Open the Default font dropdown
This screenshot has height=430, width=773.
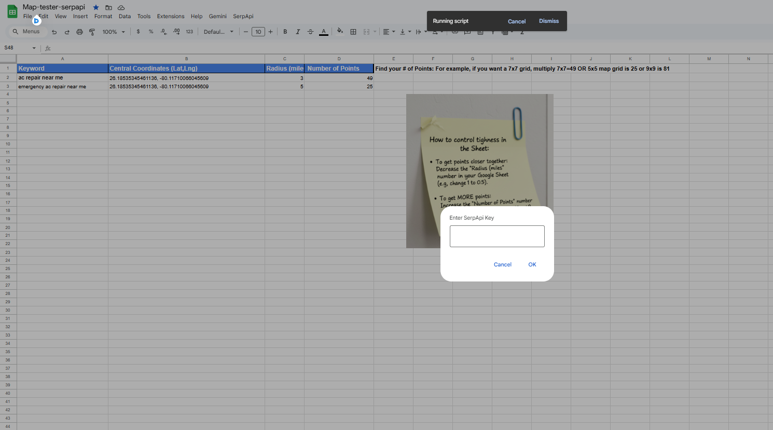218,32
